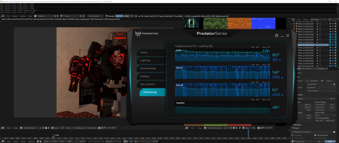Open the GPU Compute device dropdown
The width and height of the screenshot is (339, 143).
coord(321,91)
